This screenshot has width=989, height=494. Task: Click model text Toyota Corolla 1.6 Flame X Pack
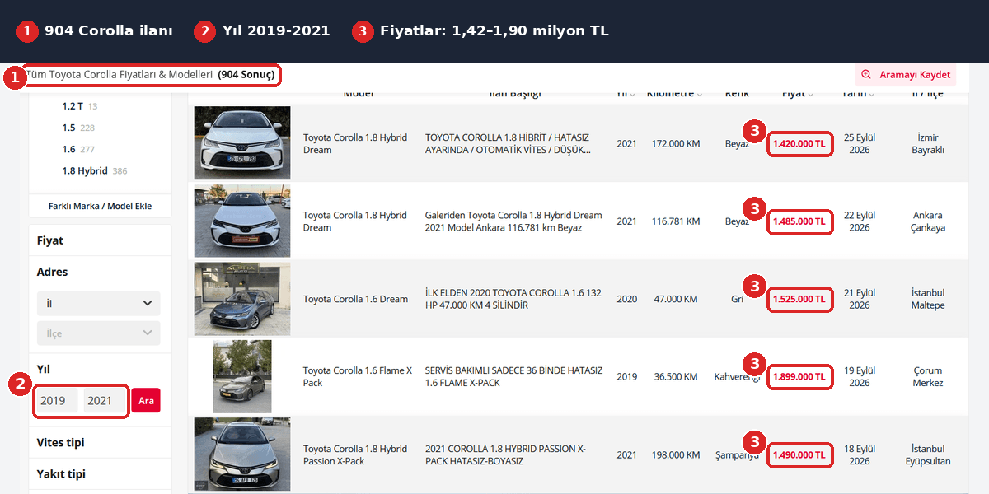(x=358, y=376)
